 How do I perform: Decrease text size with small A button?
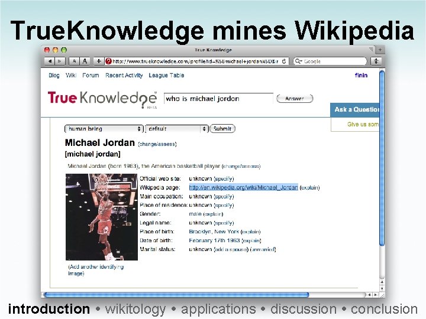tap(74, 61)
